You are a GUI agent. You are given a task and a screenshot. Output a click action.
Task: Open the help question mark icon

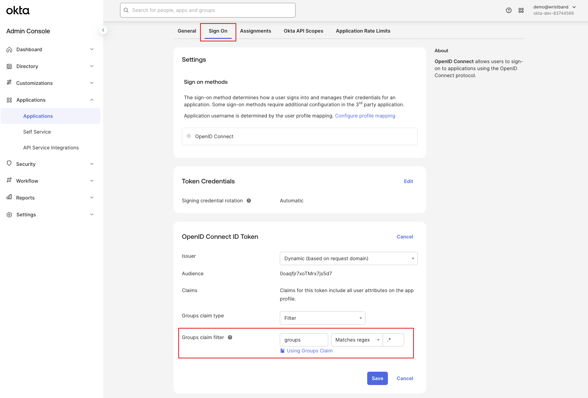click(509, 10)
